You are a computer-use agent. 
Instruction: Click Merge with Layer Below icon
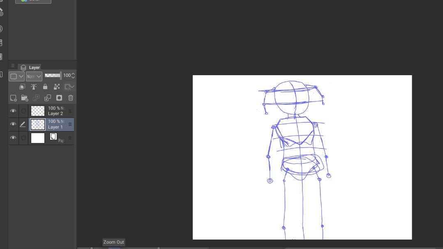tap(48, 98)
